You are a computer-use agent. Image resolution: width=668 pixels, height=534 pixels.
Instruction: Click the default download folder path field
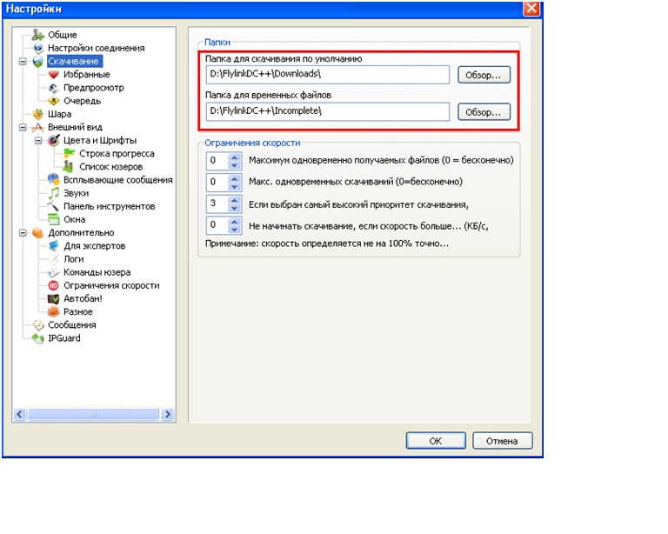[x=327, y=75]
